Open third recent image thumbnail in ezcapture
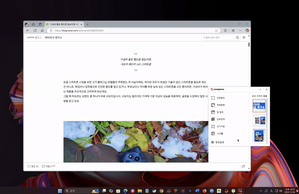 point(259,136)
